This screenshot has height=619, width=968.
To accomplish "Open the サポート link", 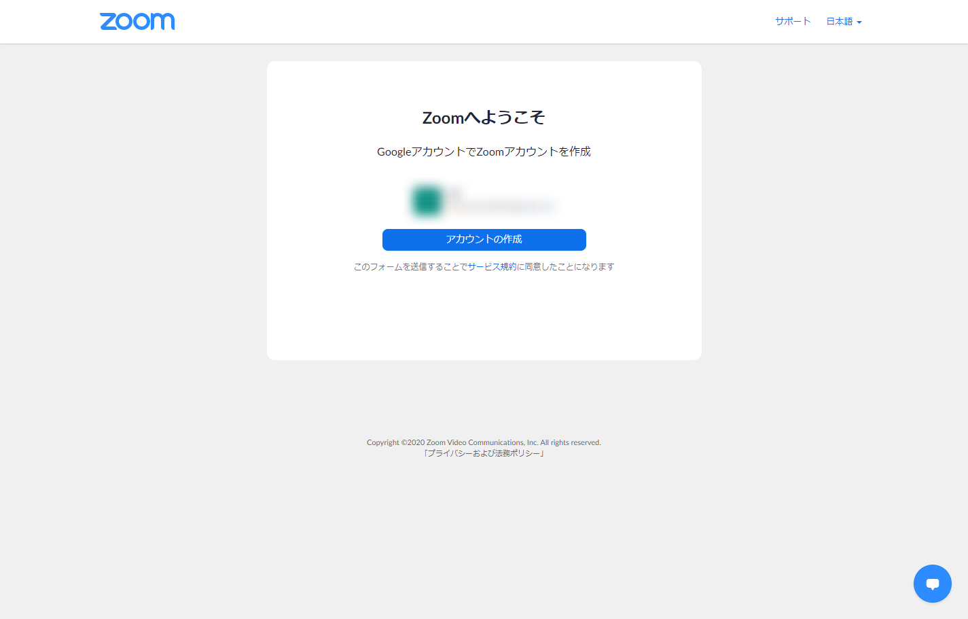I will tap(793, 22).
